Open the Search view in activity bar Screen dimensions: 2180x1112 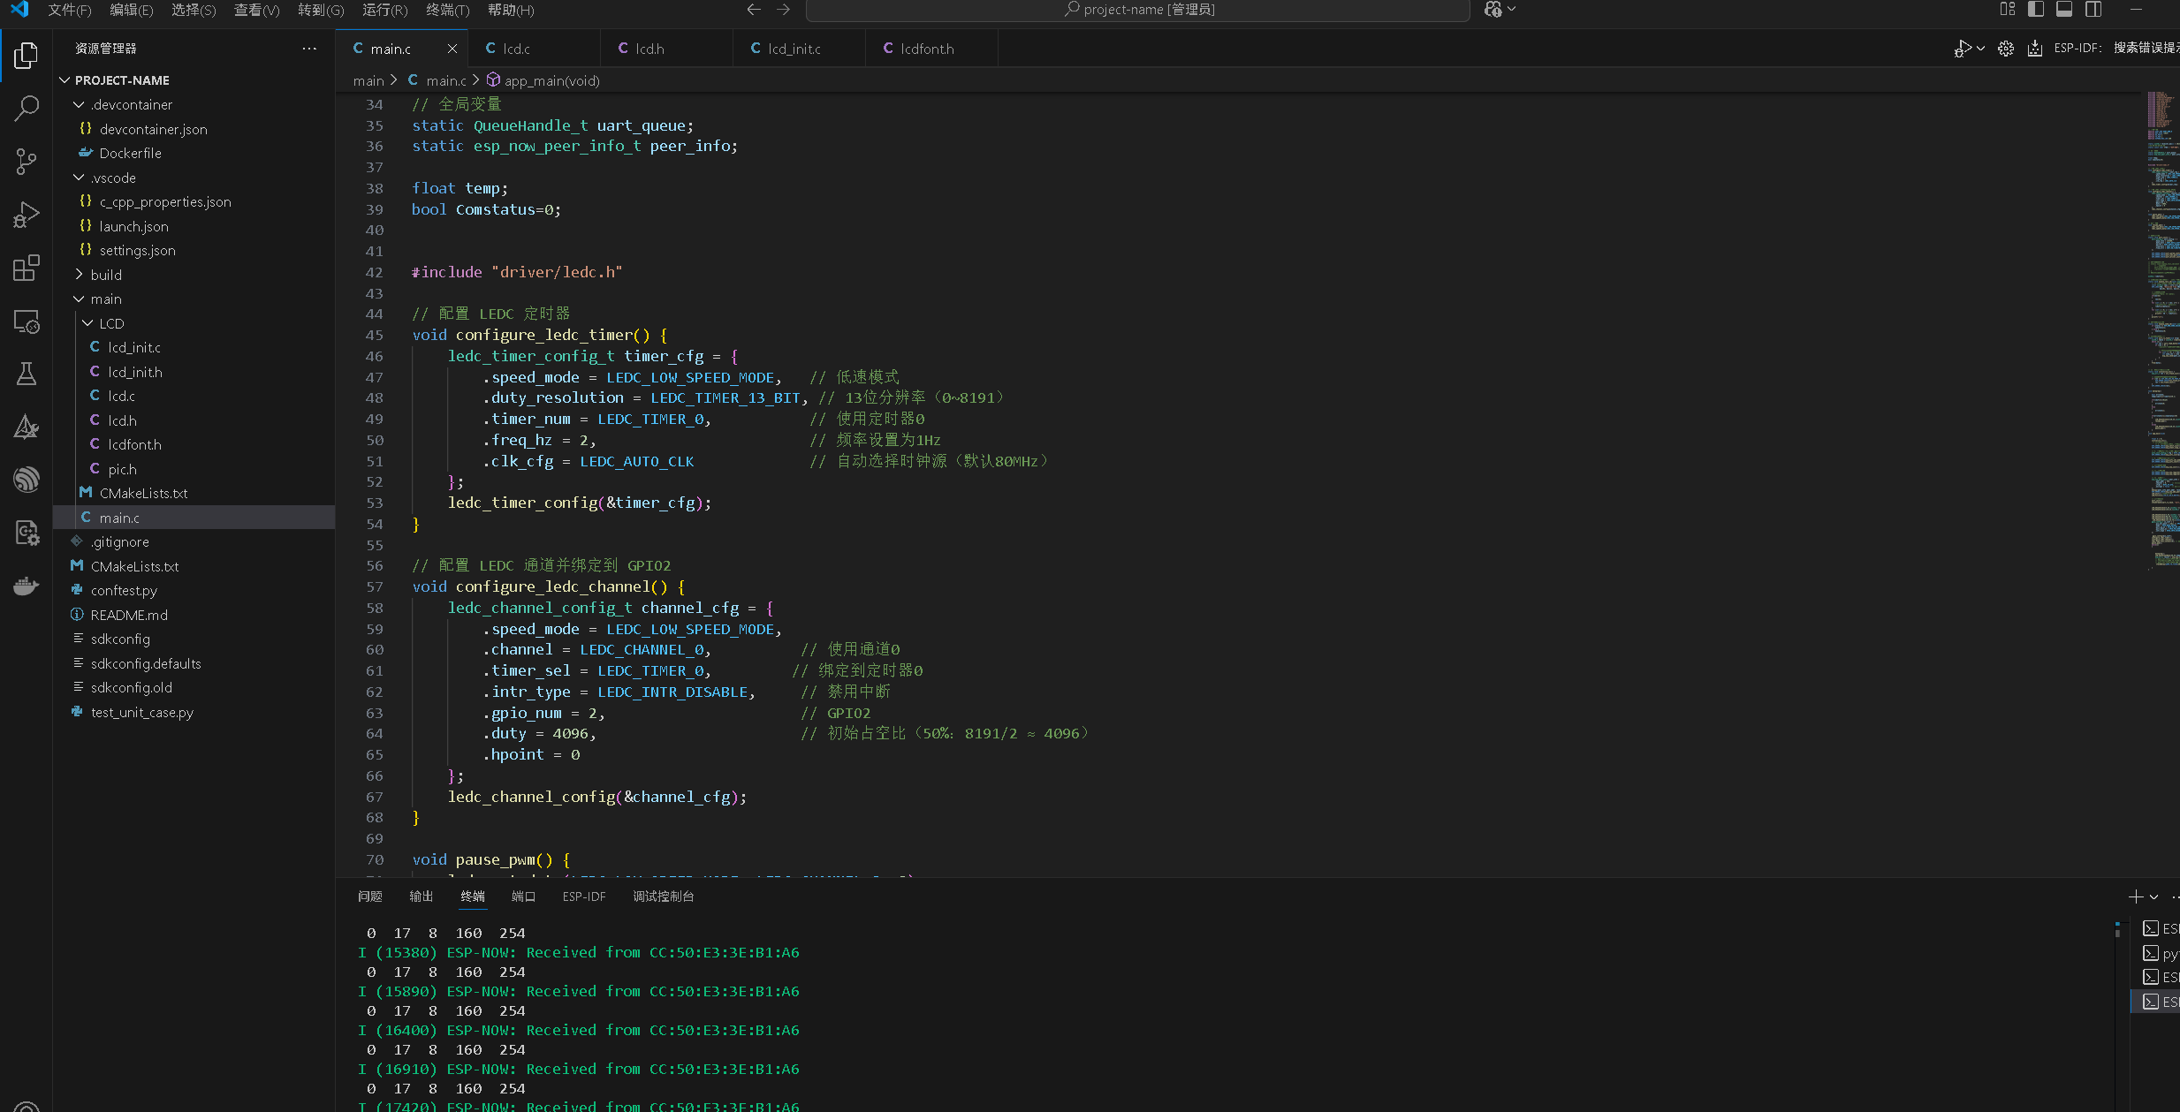(x=27, y=109)
